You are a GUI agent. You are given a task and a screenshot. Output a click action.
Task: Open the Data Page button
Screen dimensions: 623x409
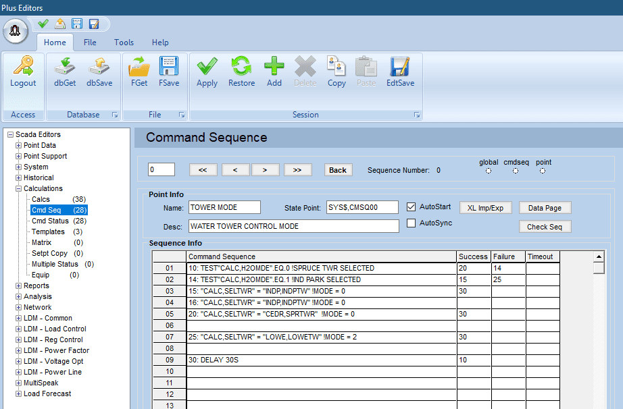pyautogui.click(x=545, y=208)
